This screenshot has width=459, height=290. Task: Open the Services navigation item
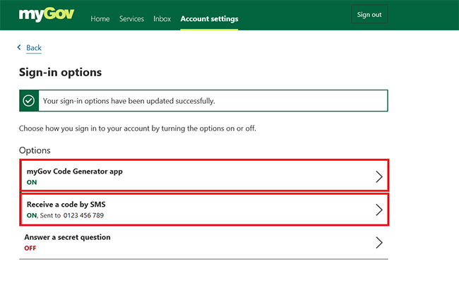[x=131, y=19]
